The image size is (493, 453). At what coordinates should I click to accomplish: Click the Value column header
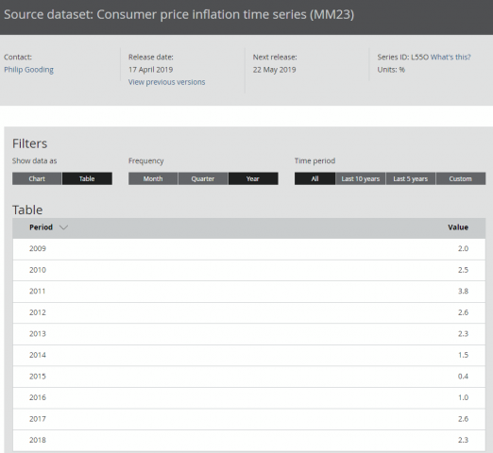click(x=458, y=227)
